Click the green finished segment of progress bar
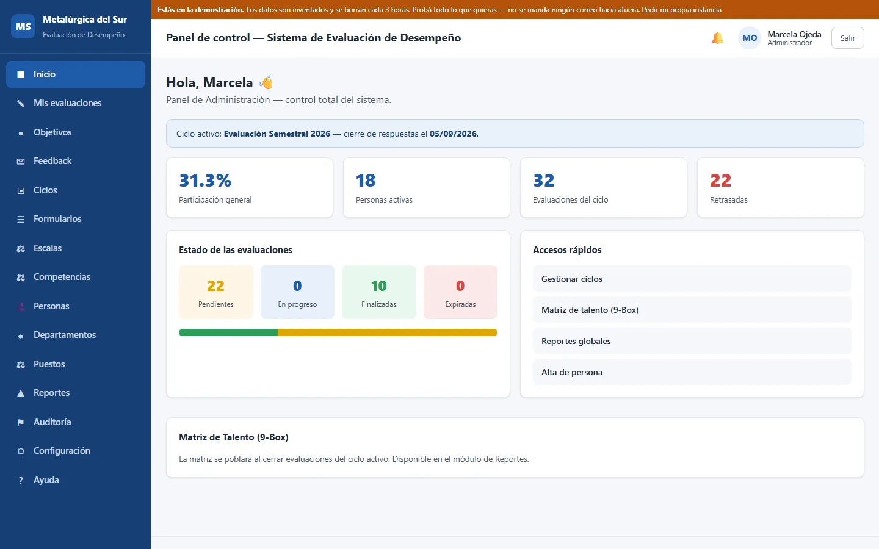879x549 pixels. pyautogui.click(x=228, y=332)
